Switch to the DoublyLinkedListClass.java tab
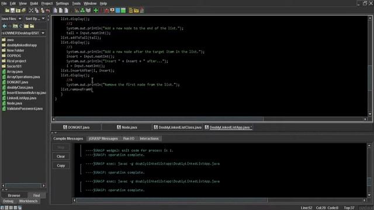 [178, 127]
